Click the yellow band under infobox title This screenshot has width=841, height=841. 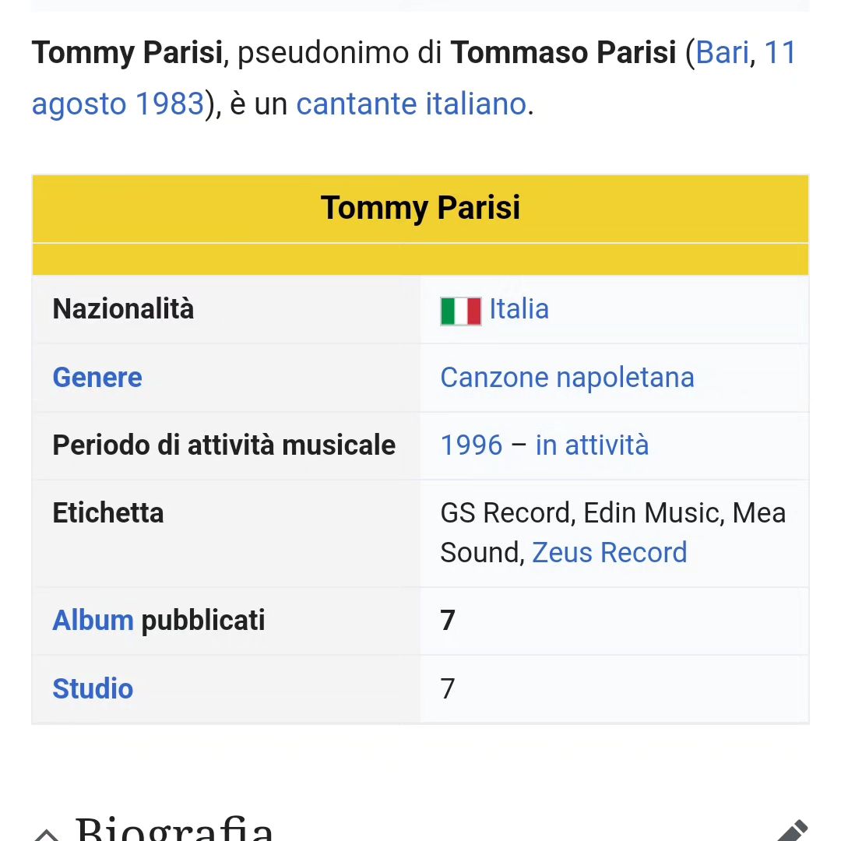pyautogui.click(x=420, y=259)
